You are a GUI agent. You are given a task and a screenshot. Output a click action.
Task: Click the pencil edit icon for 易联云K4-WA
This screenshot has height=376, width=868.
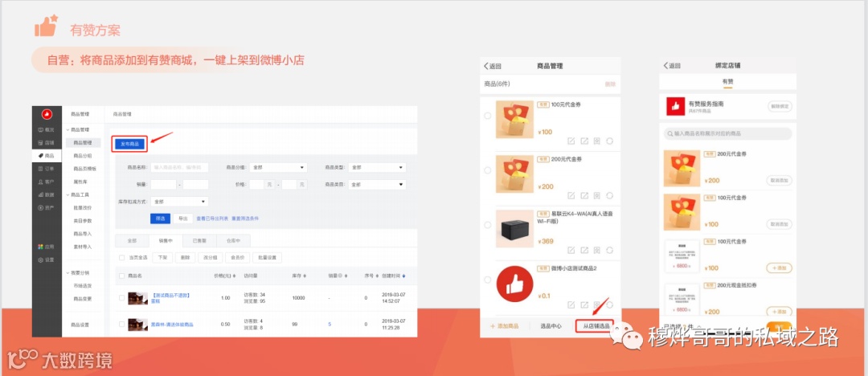[572, 250]
